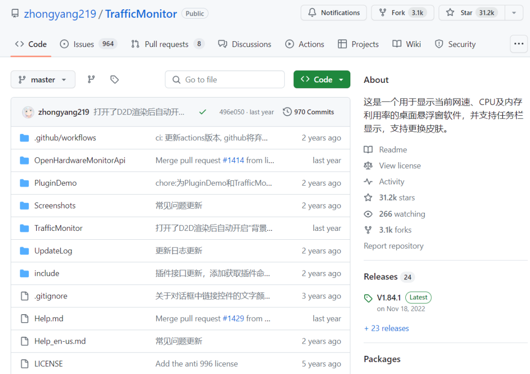Viewport: 530px width, 374px height.
Task: Open the PluginDemo folder
Action: tap(55, 183)
